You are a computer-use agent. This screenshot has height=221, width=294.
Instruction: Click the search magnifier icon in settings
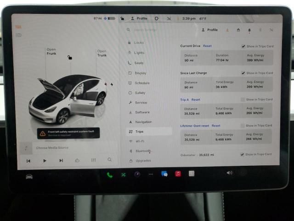coord(129,29)
